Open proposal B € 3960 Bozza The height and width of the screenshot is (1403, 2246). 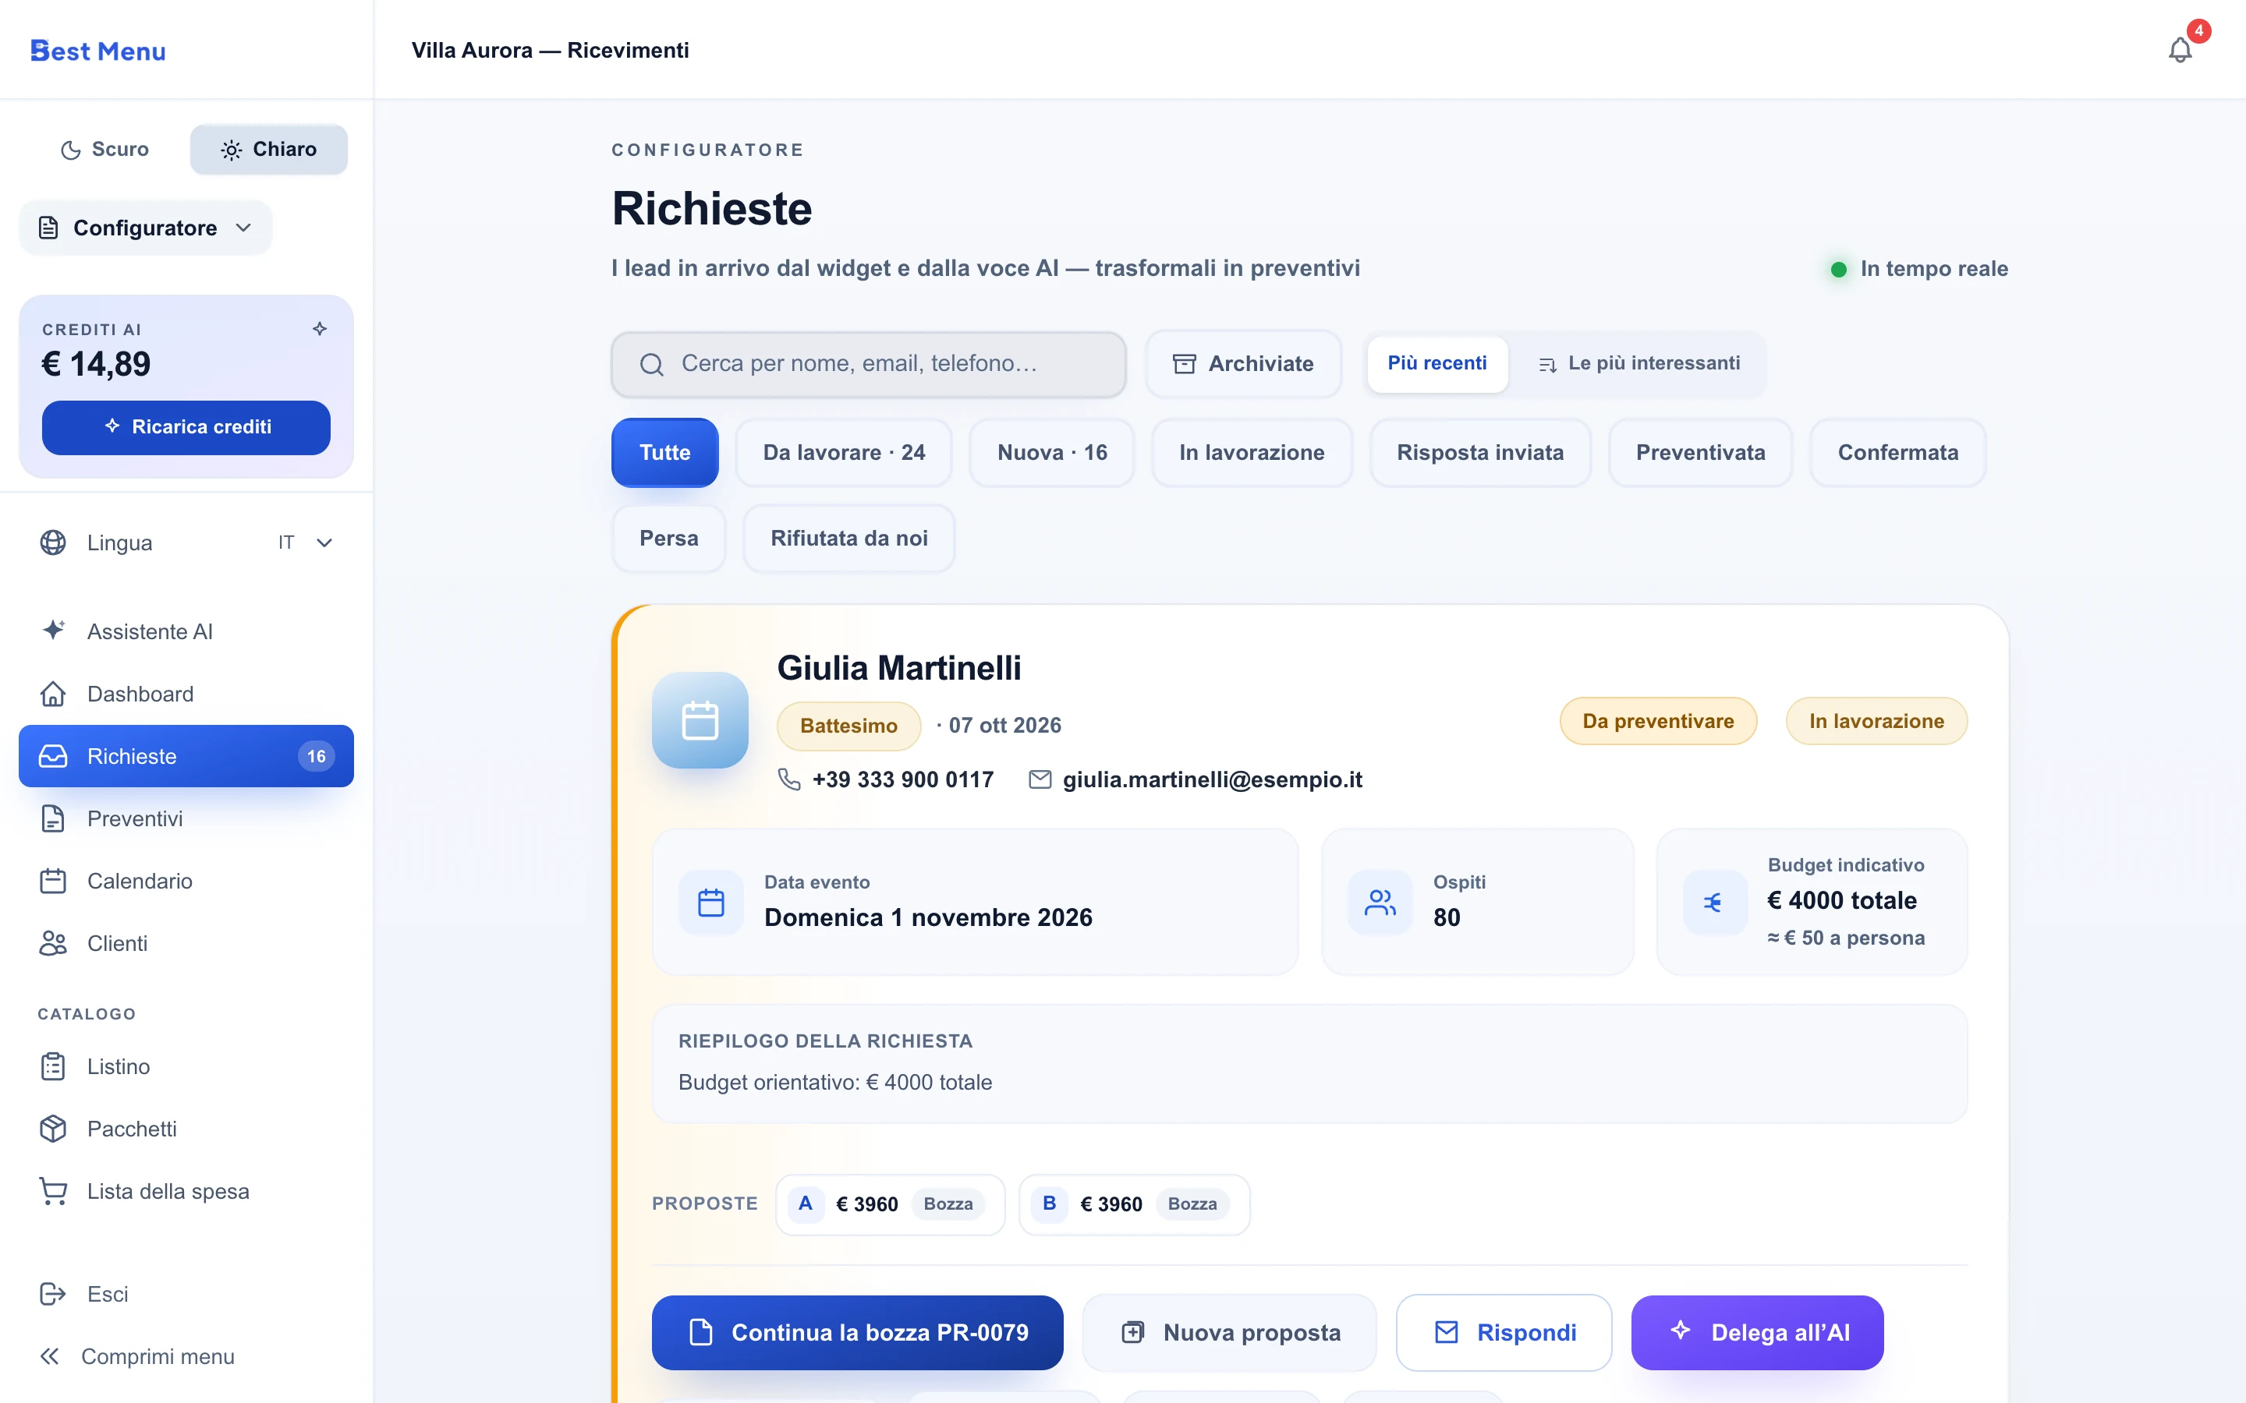(1133, 1204)
